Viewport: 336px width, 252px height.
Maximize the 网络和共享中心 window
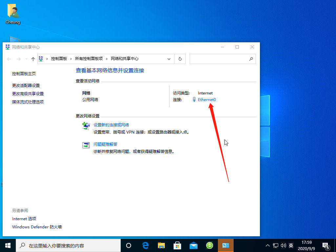pyautogui.click(x=237, y=47)
